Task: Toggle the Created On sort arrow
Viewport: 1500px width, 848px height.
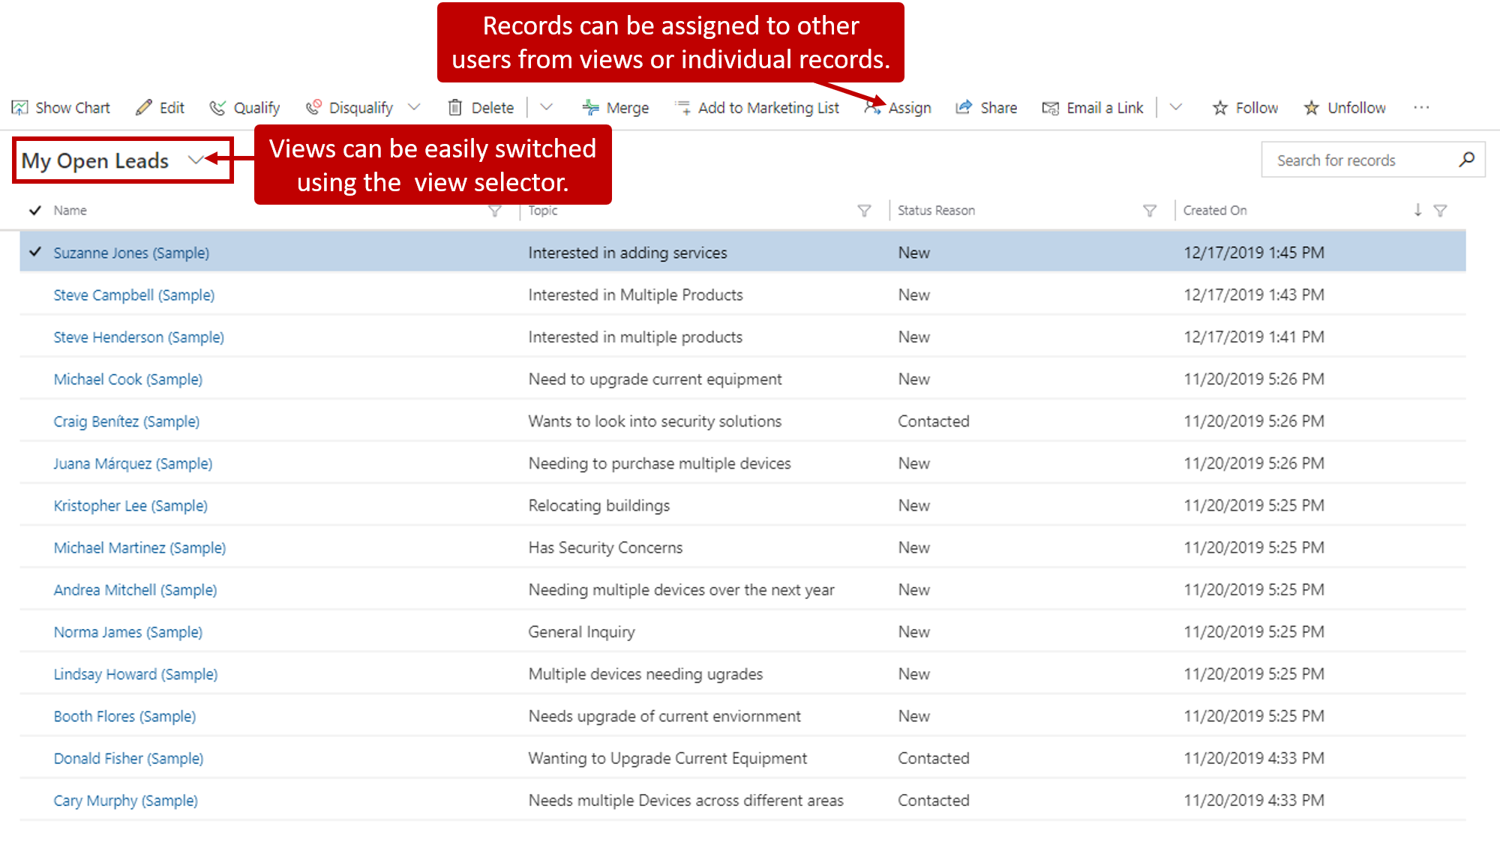Action: 1417,210
